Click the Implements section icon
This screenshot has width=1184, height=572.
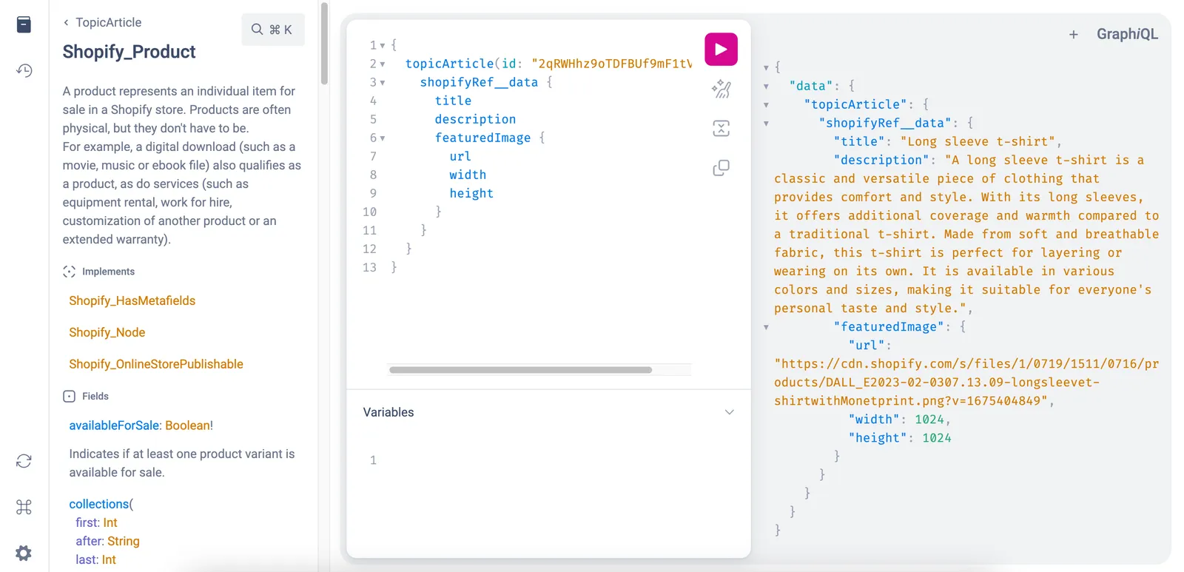pos(69,272)
